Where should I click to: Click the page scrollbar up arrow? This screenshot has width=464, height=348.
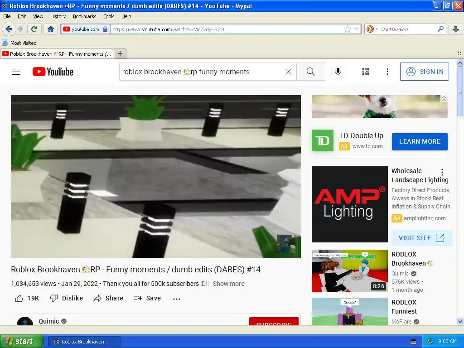point(460,63)
